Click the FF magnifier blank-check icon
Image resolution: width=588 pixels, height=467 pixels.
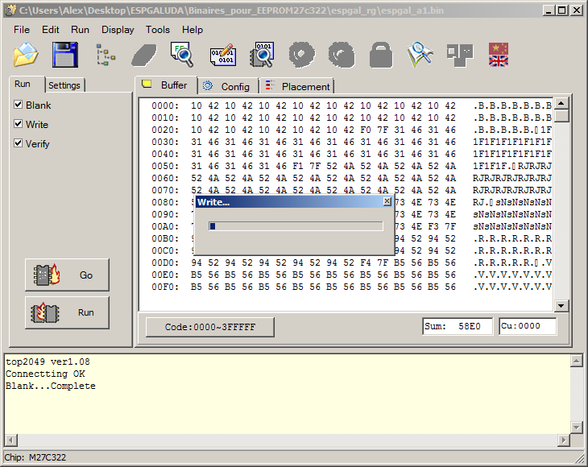[183, 55]
